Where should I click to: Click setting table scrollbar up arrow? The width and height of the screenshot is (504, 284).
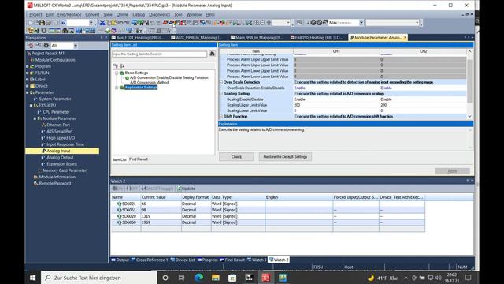coord(469,51)
